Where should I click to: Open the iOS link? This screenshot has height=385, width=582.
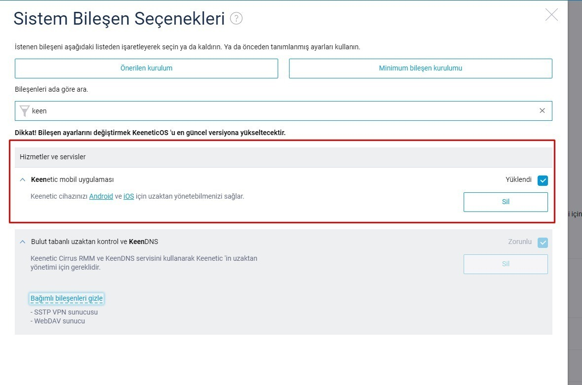click(x=129, y=196)
